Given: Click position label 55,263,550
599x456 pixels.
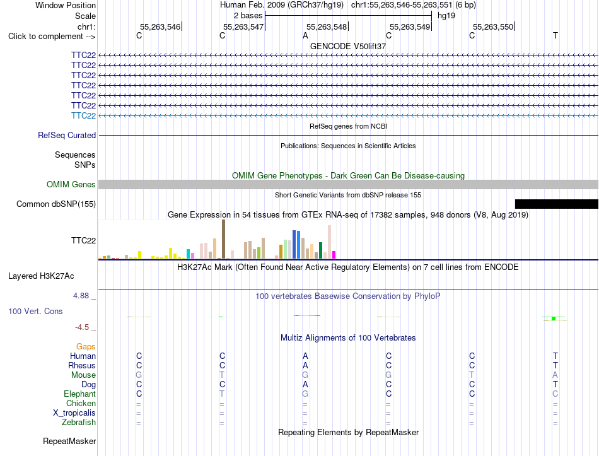Looking at the screenshot, I should click(493, 26).
